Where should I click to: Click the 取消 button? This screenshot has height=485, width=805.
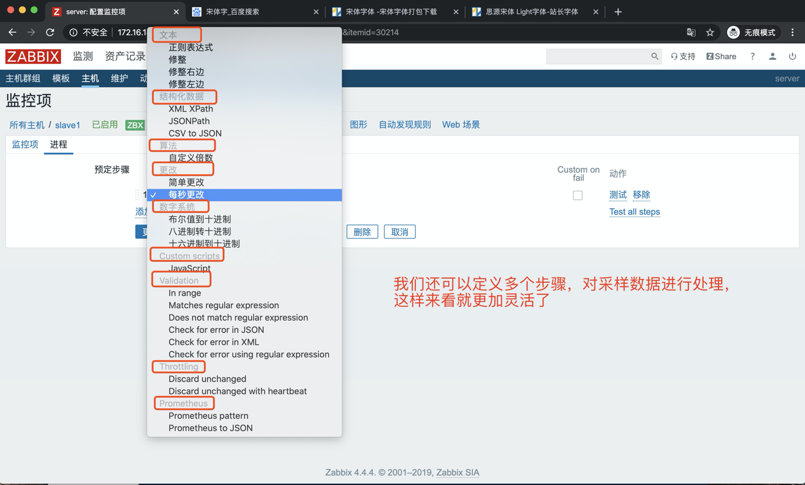pyautogui.click(x=400, y=232)
